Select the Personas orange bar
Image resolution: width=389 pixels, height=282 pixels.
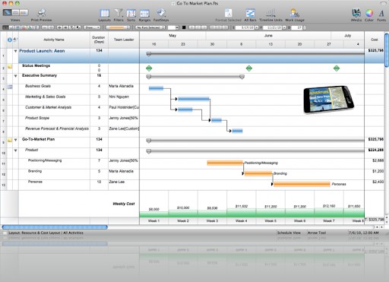click(302, 184)
